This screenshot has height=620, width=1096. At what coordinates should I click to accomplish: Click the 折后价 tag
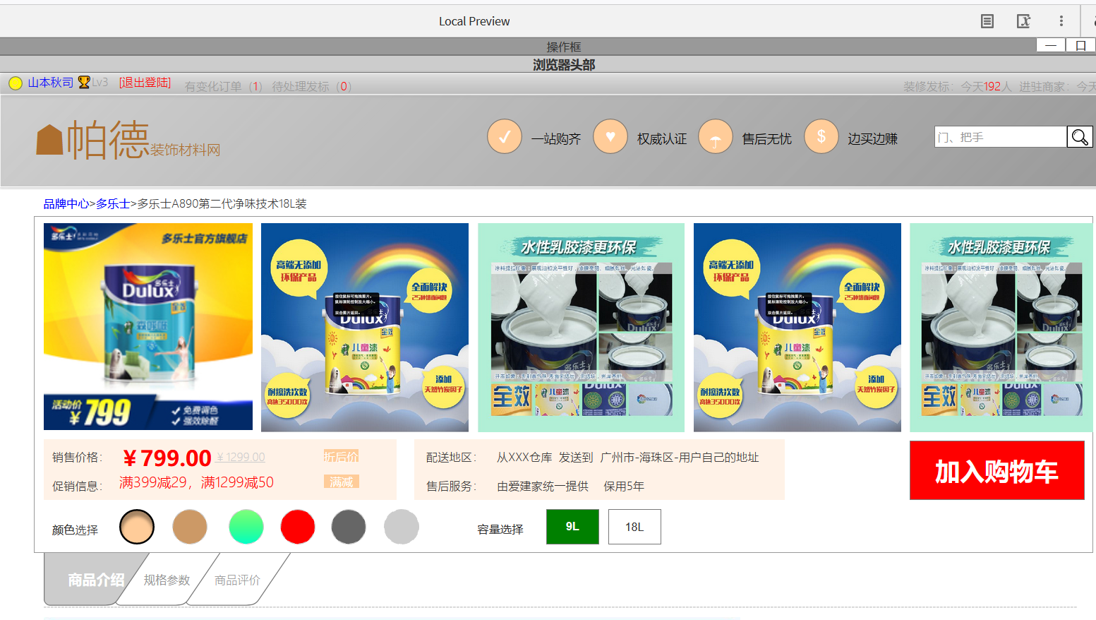click(x=341, y=456)
